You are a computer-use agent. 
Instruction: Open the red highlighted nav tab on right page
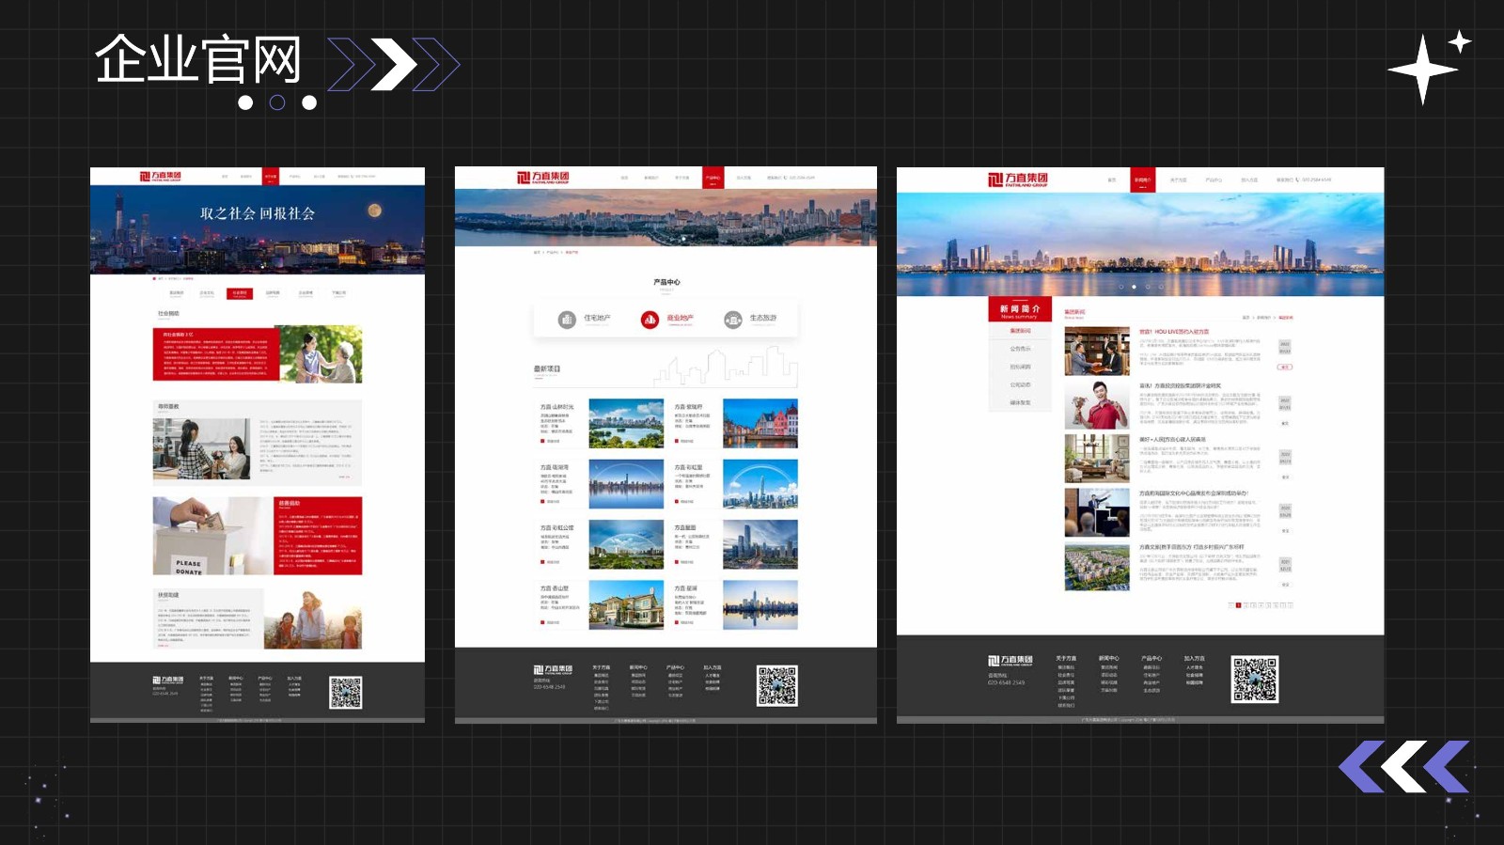pyautogui.click(x=1142, y=180)
